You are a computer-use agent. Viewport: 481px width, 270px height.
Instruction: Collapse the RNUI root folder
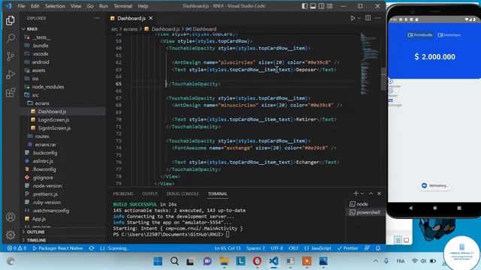pyautogui.click(x=32, y=28)
